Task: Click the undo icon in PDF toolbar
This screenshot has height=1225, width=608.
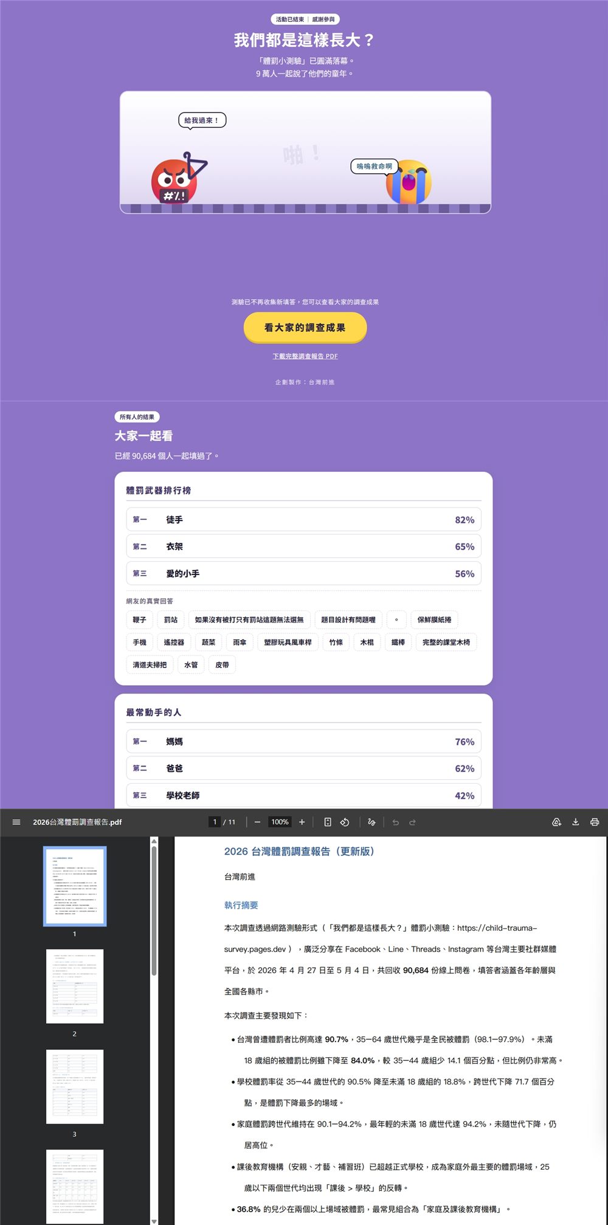Action: point(396,822)
